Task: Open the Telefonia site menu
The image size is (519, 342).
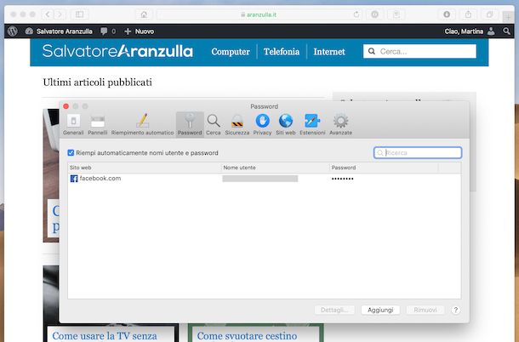Action: [282, 52]
